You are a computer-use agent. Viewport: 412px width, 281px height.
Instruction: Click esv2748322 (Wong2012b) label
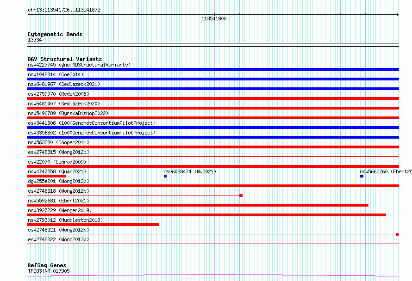[58, 239]
